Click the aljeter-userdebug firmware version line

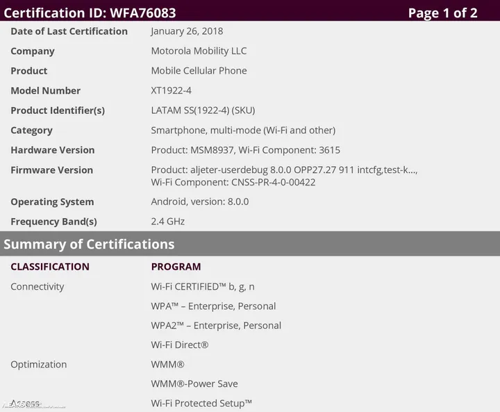[284, 170]
